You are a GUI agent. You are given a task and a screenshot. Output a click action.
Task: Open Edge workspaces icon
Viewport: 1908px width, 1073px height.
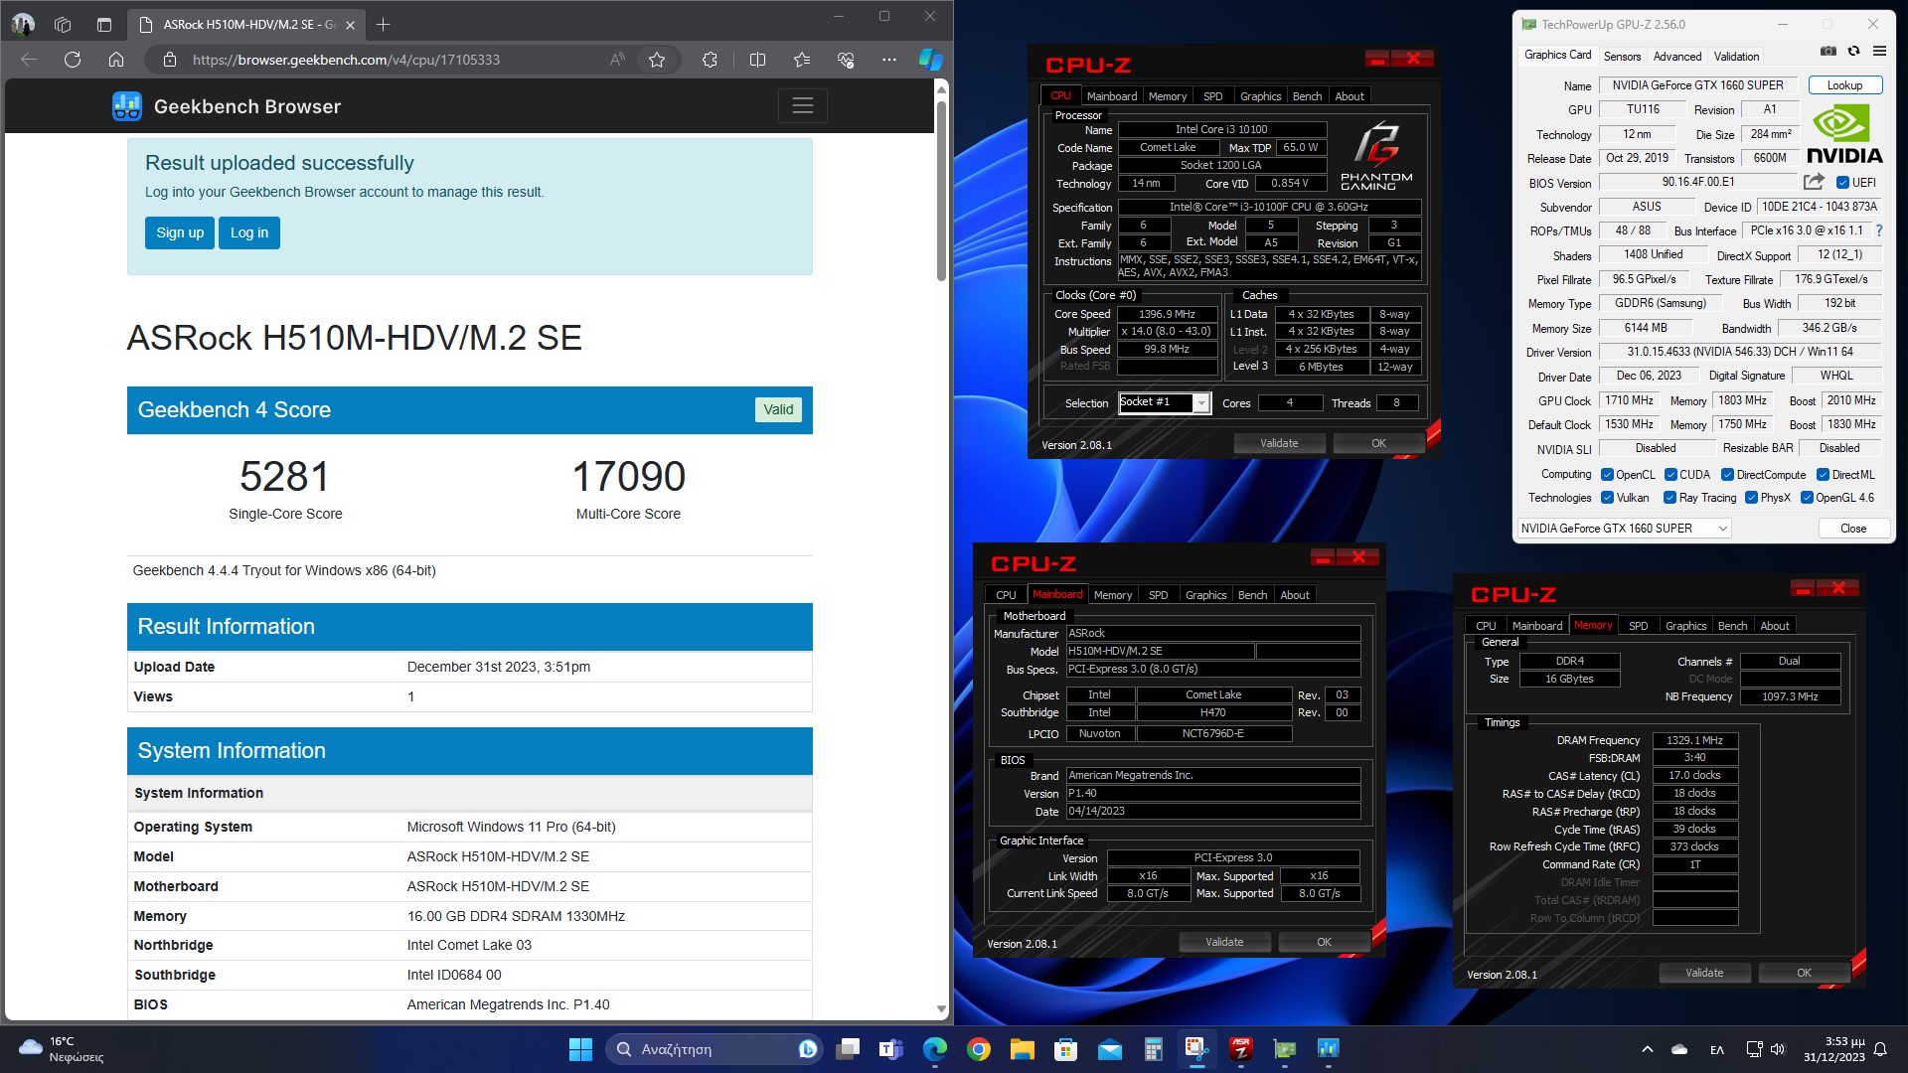click(x=63, y=25)
